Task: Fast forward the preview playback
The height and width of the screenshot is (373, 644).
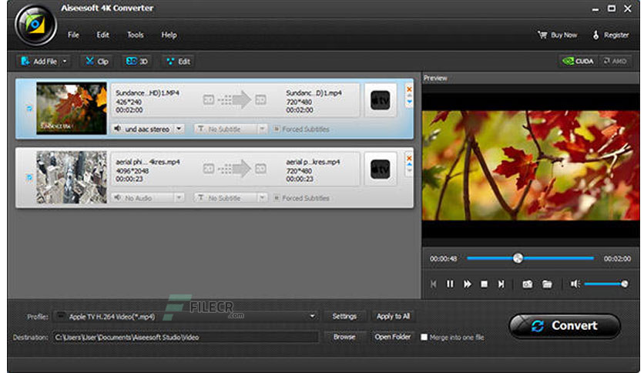Action: pos(468,284)
